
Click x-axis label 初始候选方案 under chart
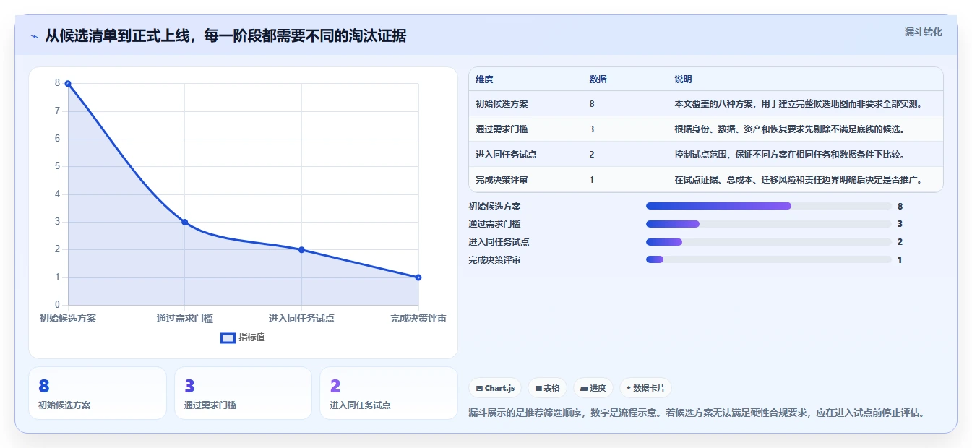(68, 318)
